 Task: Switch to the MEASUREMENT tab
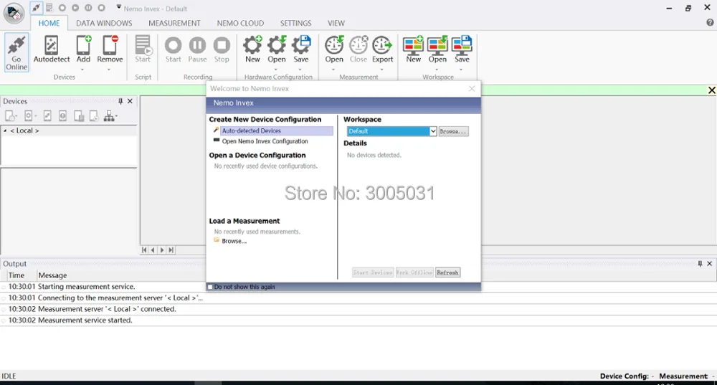(x=174, y=24)
